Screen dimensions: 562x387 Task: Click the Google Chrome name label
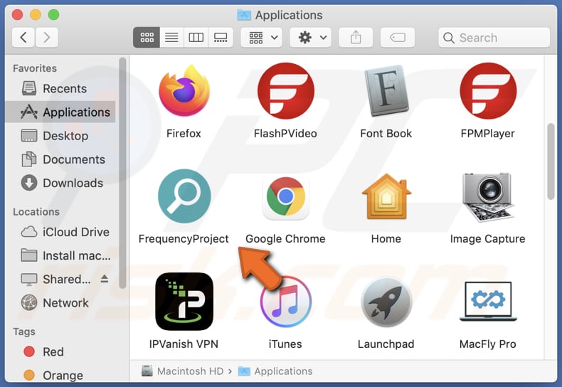285,238
